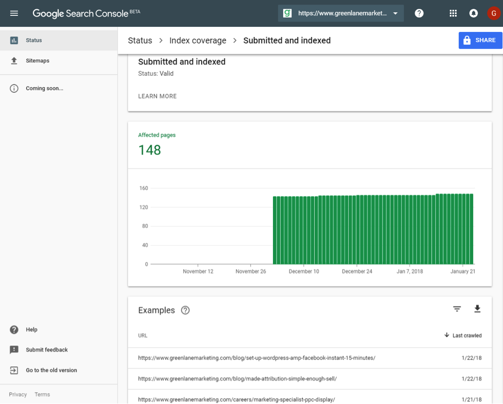
Task: Click the Help circle icon in sidebar
Action: click(14, 329)
